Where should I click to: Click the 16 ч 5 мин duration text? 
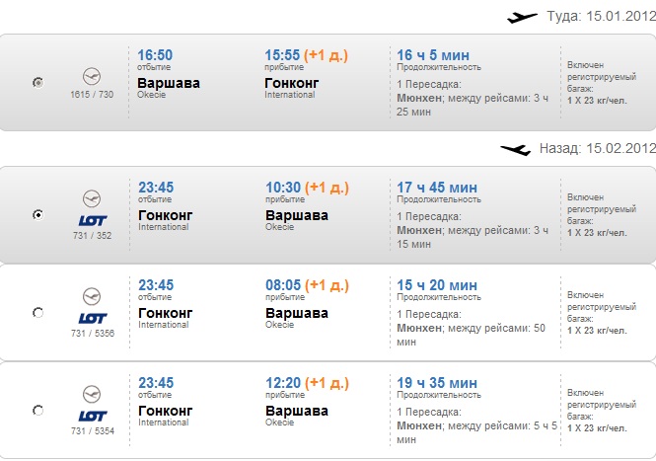tap(433, 53)
